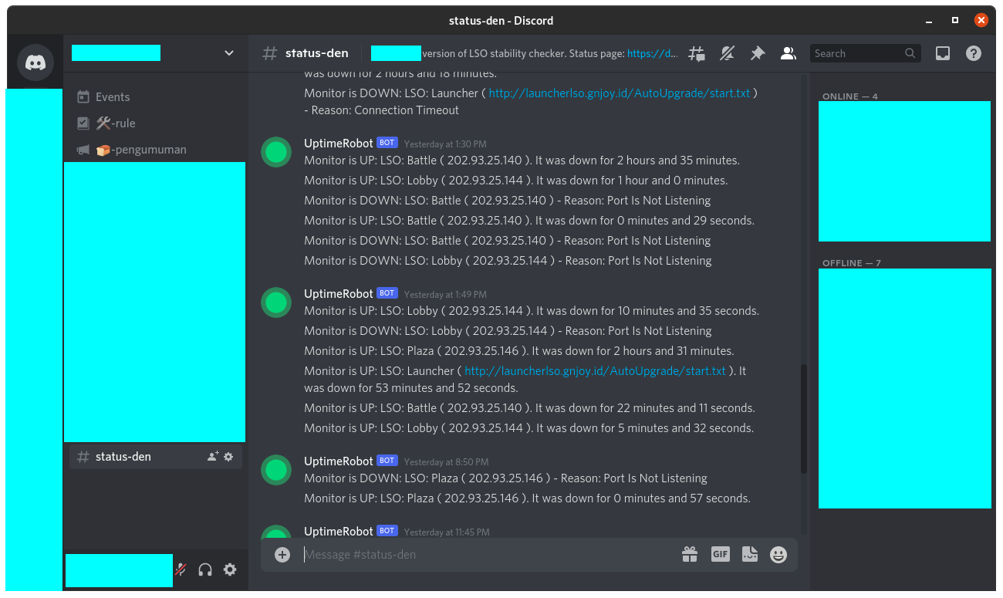1003x598 pixels.
Task: Open status page link in channel topic
Action: (653, 53)
